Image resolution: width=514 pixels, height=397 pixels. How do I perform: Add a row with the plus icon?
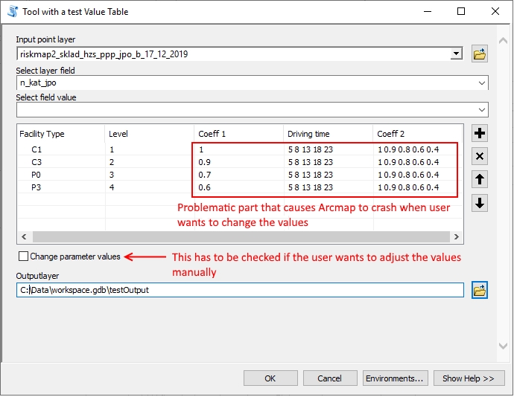(x=480, y=133)
